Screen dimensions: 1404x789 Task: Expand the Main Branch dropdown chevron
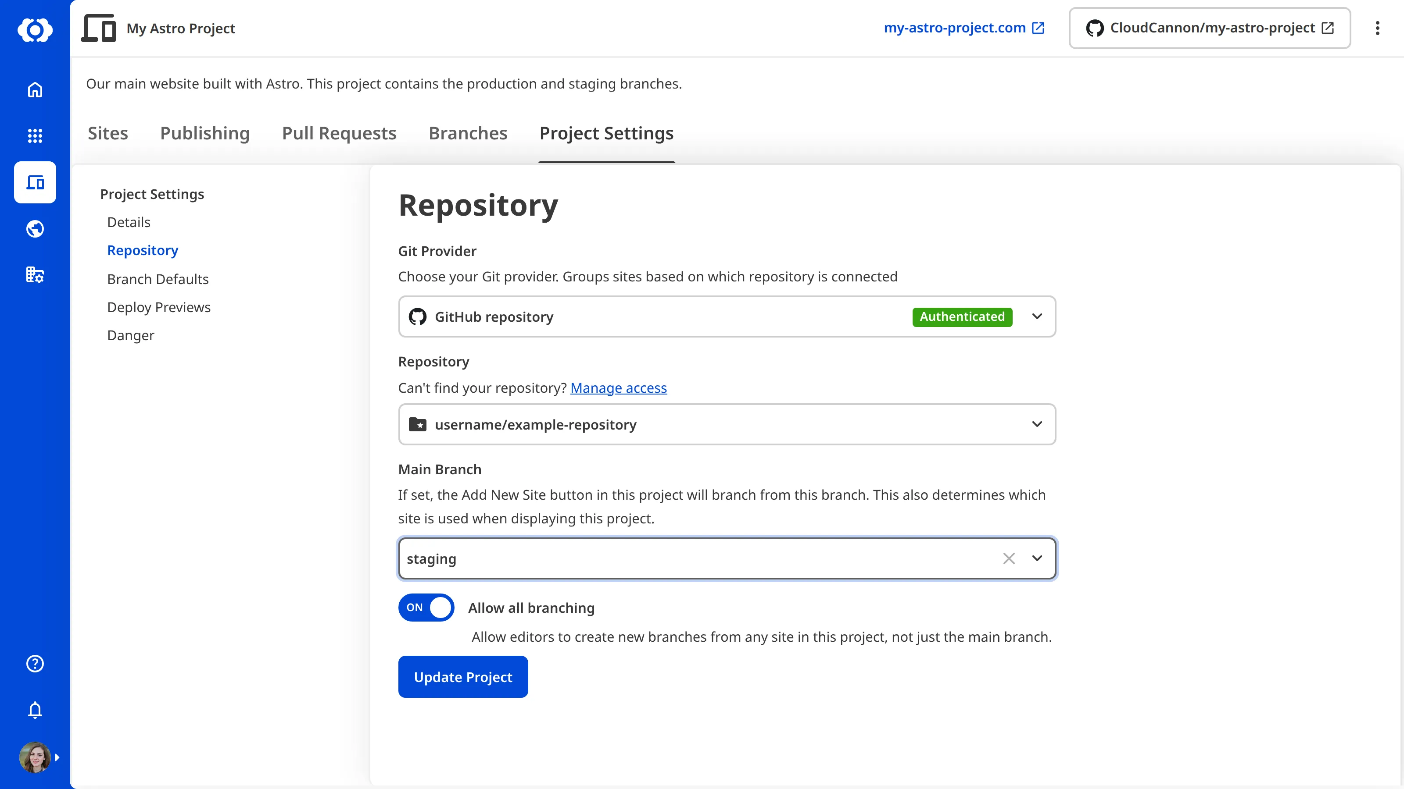(1037, 558)
